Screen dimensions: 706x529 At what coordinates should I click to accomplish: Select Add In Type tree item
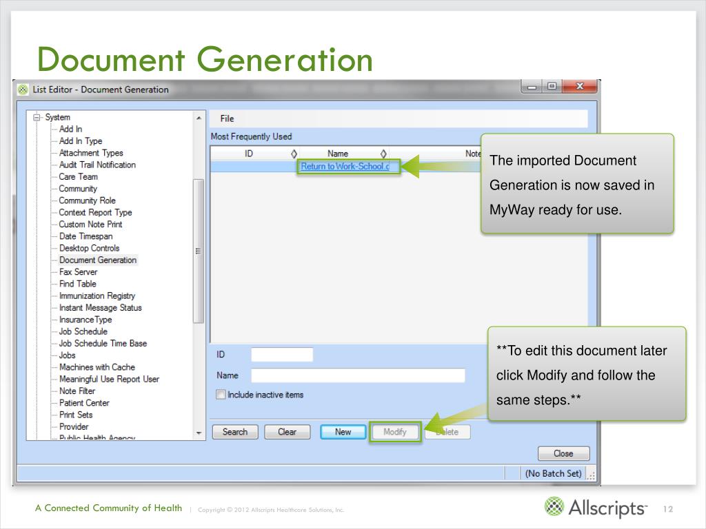click(81, 141)
